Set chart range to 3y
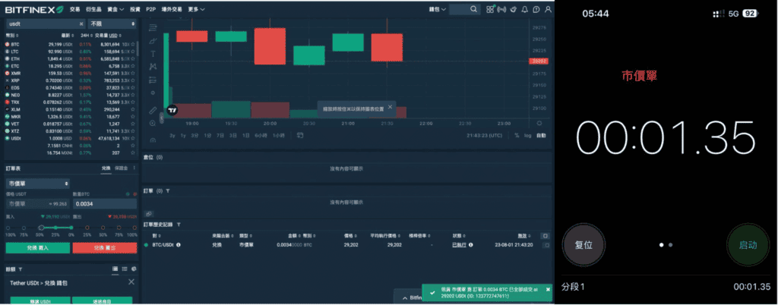Viewport: 778px width, 305px height. point(172,135)
